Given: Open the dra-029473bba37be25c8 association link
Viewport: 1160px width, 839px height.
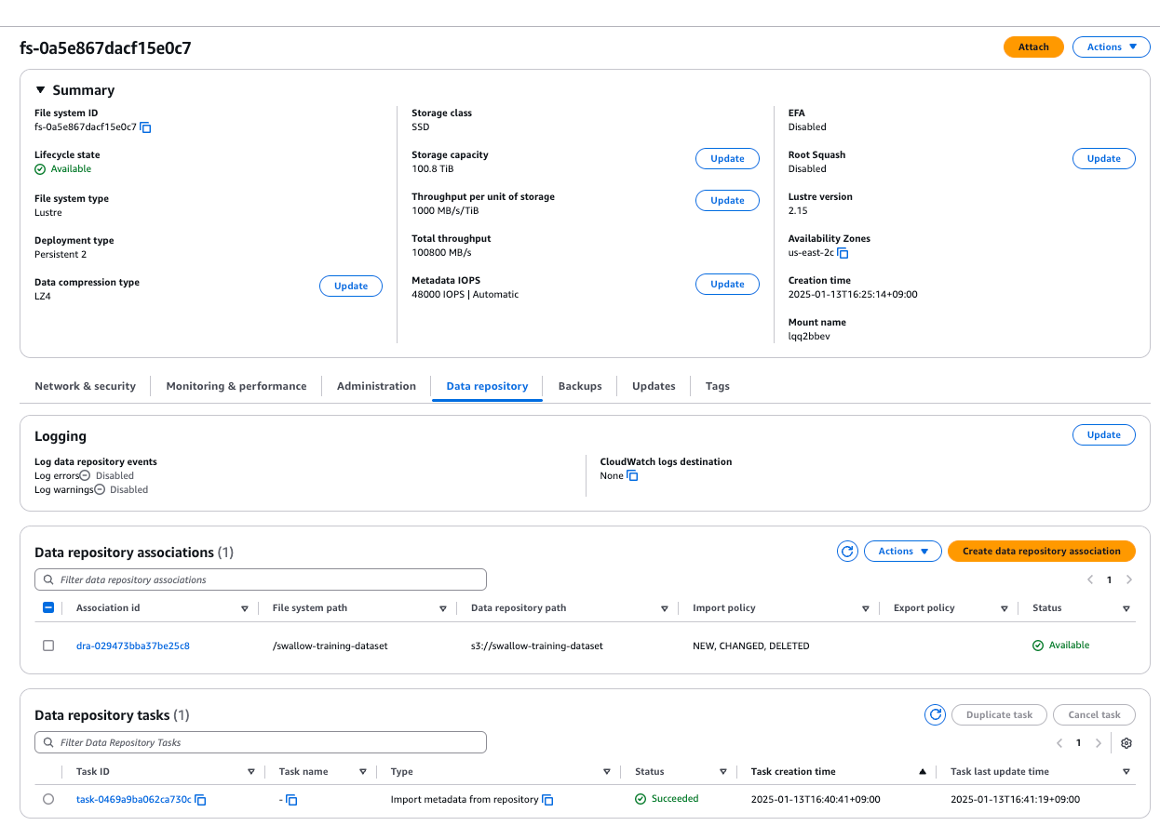Looking at the screenshot, I should pos(133,646).
